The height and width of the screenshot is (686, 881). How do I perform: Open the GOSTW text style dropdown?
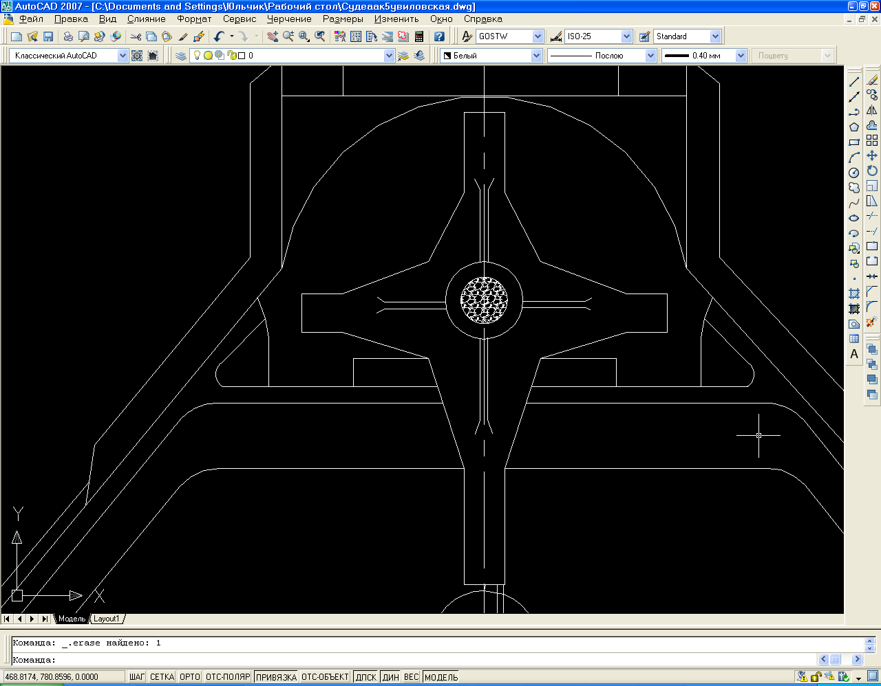(538, 36)
